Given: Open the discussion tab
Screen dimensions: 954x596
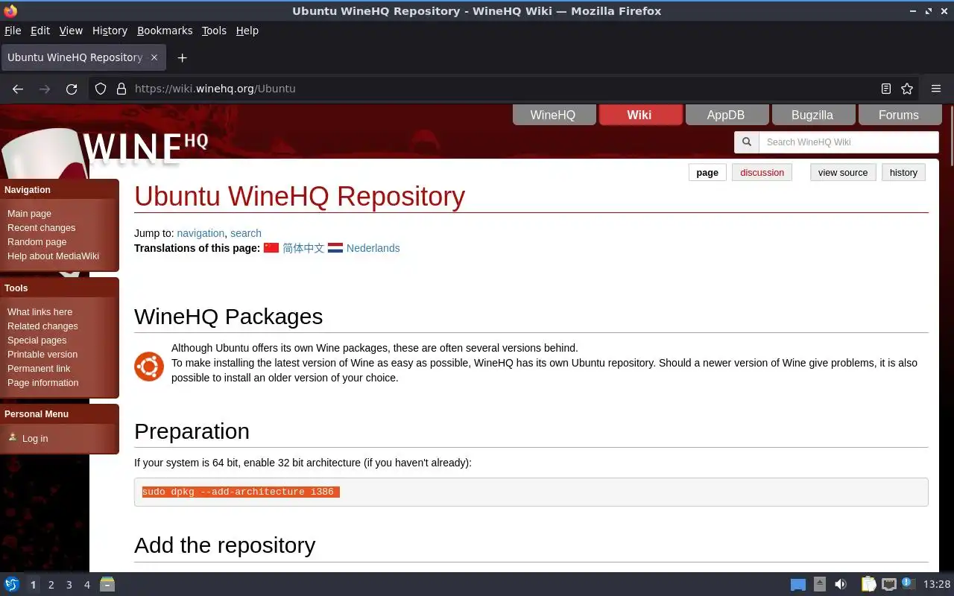Looking at the screenshot, I should click(762, 172).
